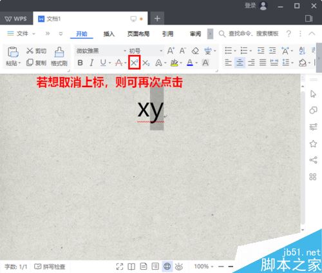Click the help question mark icon
This screenshot has width=322, height=273.
pos(289,34)
